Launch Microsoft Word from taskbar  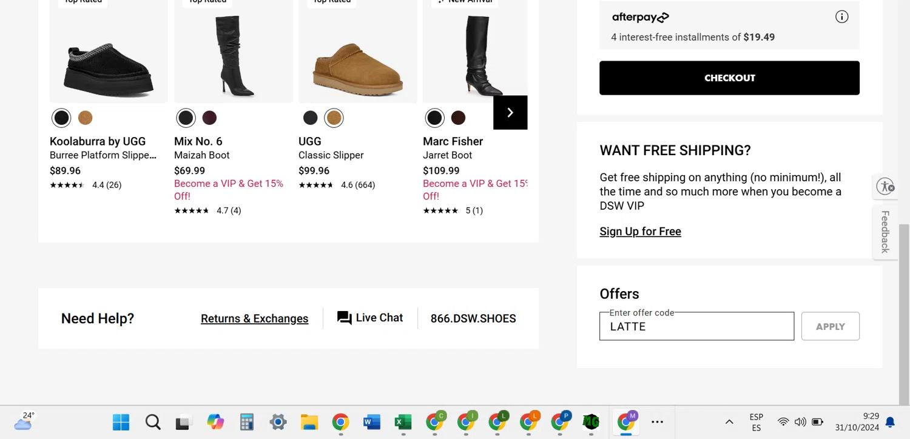pyautogui.click(x=372, y=422)
